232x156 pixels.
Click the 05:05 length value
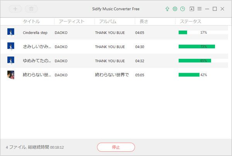[x=140, y=75]
